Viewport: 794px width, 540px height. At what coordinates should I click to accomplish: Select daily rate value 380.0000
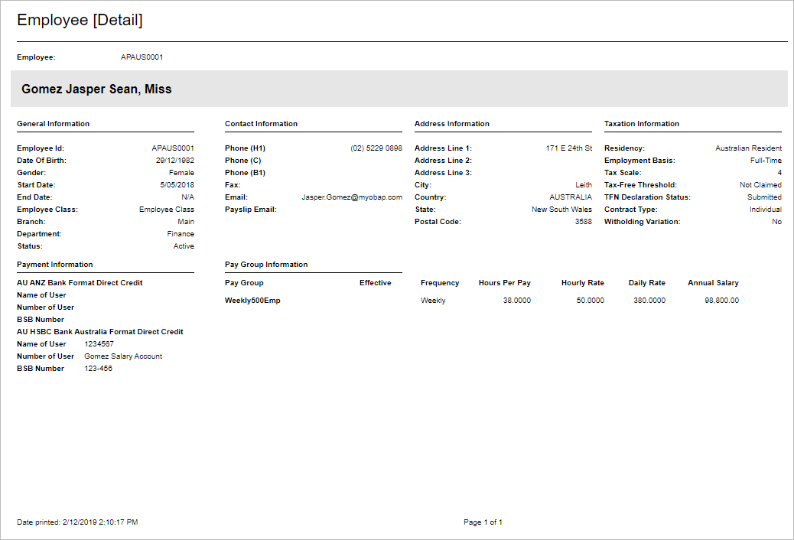point(649,301)
